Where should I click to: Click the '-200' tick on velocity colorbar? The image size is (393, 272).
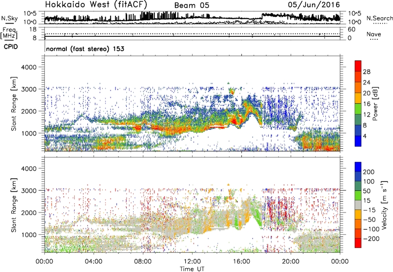coord(371,239)
